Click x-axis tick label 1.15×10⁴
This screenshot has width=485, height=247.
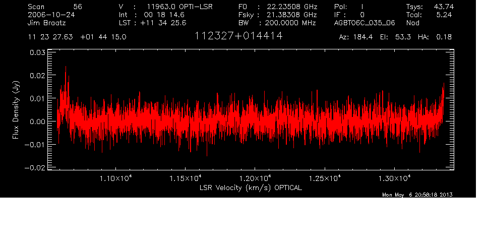pyautogui.click(x=186, y=178)
